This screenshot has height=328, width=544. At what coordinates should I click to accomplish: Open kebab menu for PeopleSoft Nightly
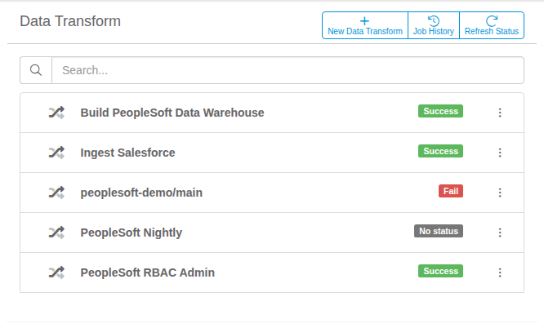coord(500,233)
